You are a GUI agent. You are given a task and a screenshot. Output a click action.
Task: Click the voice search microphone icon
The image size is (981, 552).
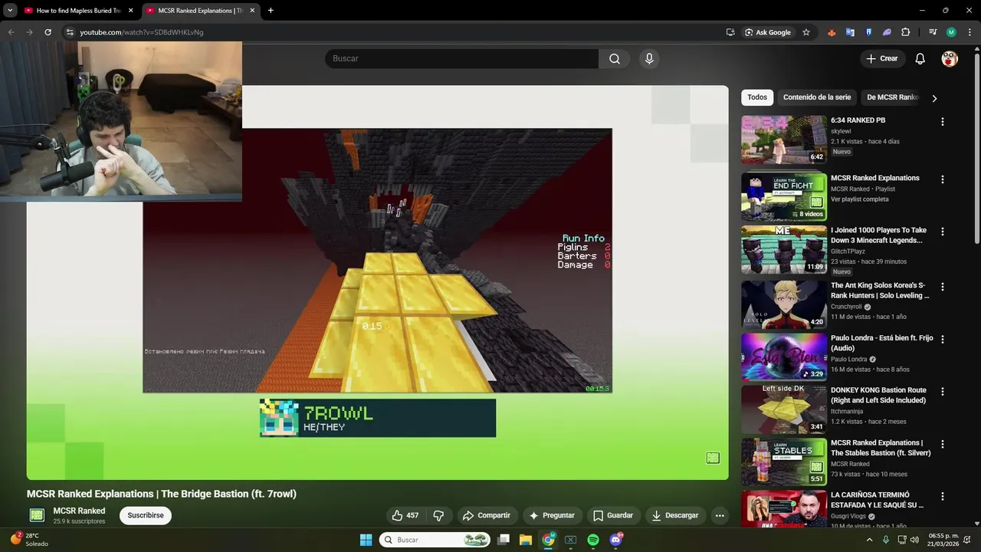tap(649, 59)
